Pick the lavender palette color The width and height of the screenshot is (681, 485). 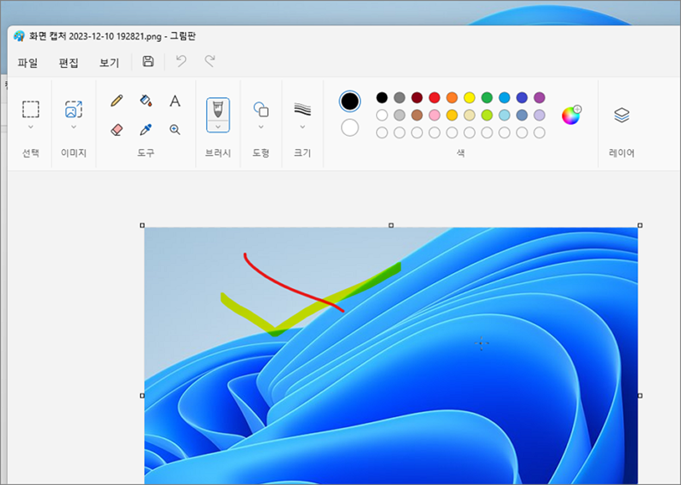(539, 115)
